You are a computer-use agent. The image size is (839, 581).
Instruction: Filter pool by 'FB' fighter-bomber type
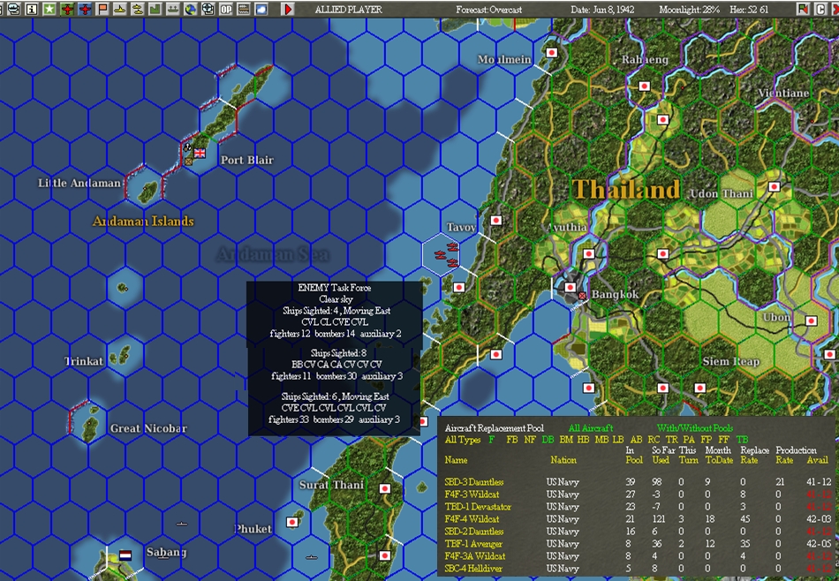pos(512,440)
